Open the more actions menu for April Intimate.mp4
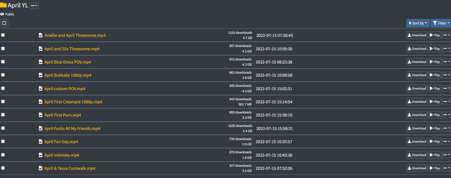 (446, 155)
